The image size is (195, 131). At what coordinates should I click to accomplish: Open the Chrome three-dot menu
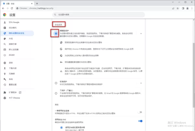[192, 8]
